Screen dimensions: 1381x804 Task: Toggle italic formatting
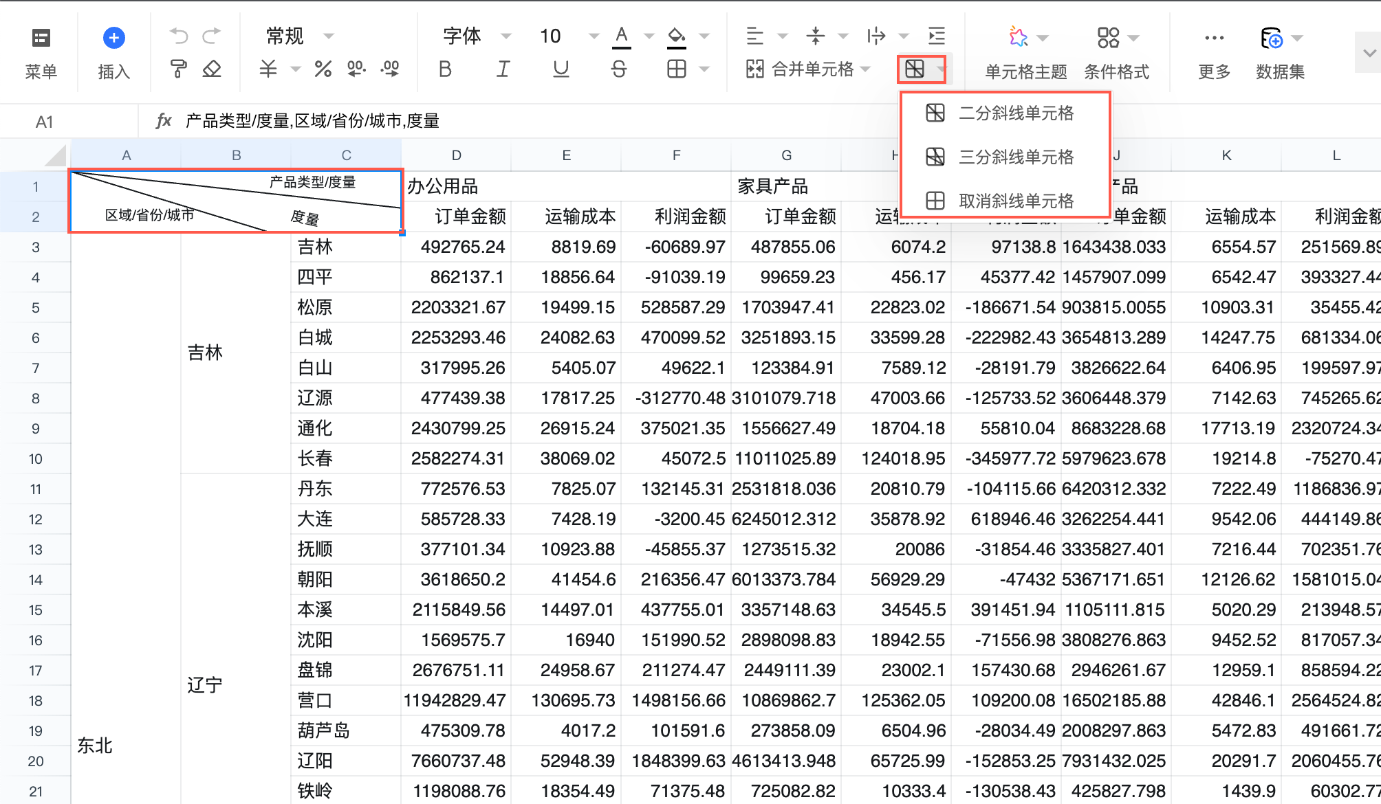point(503,69)
